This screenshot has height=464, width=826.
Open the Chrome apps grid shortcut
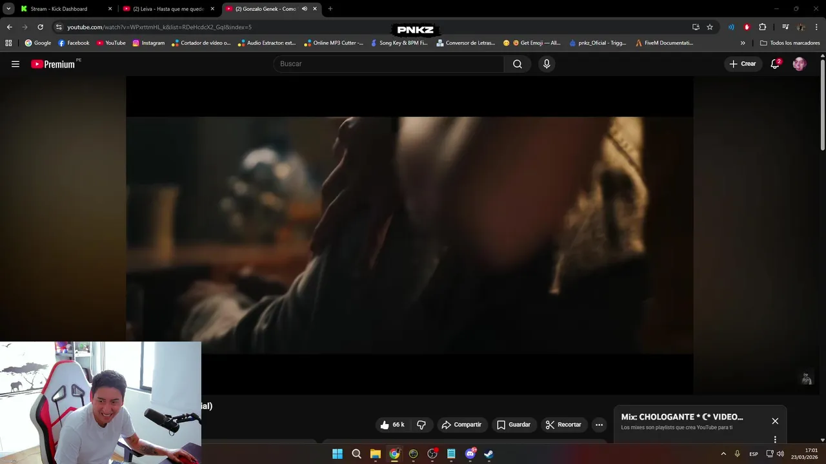coord(8,43)
